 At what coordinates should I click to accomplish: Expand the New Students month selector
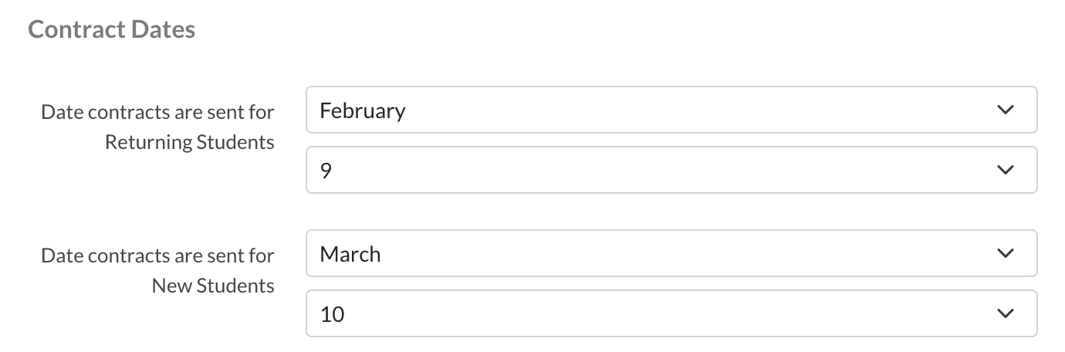click(671, 254)
